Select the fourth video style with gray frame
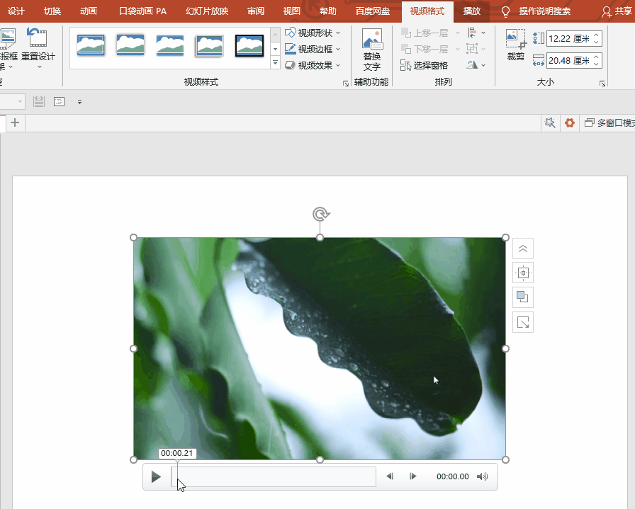The height and width of the screenshot is (509, 635). tap(209, 45)
